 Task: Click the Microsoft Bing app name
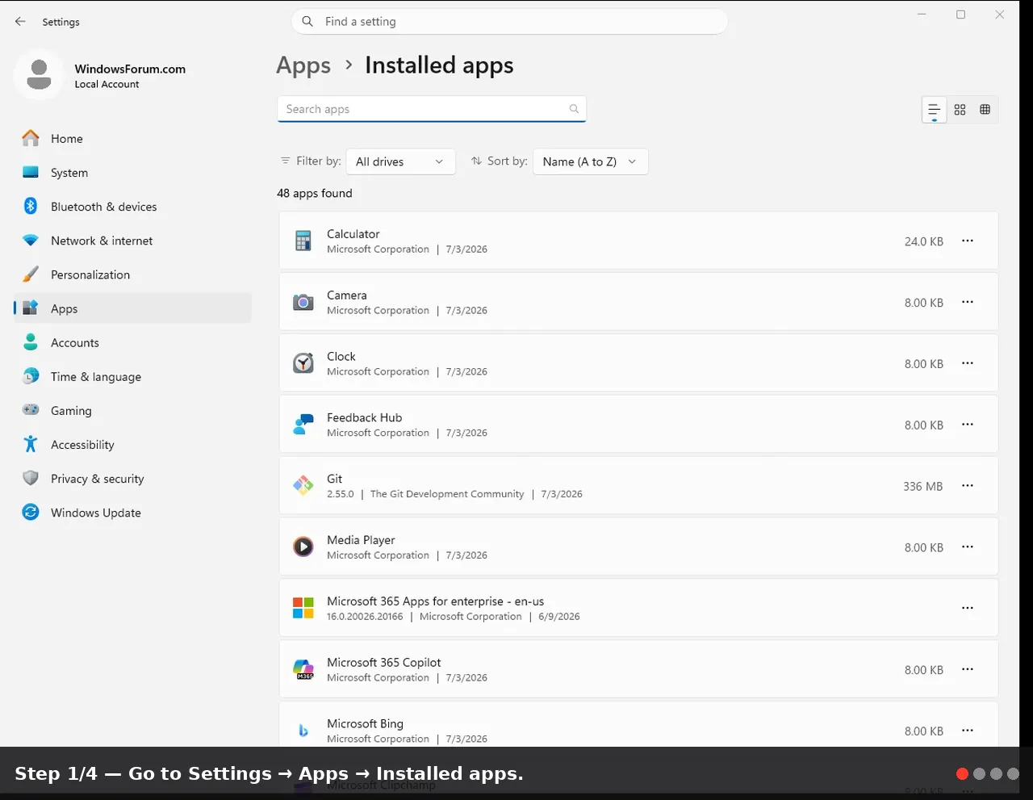365,724
